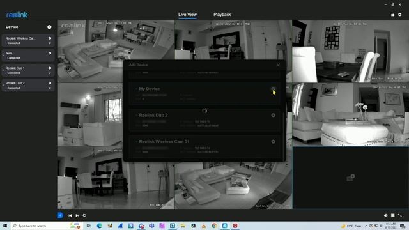
Task: Change screen layout with square icon
Action: [x=392, y=215]
